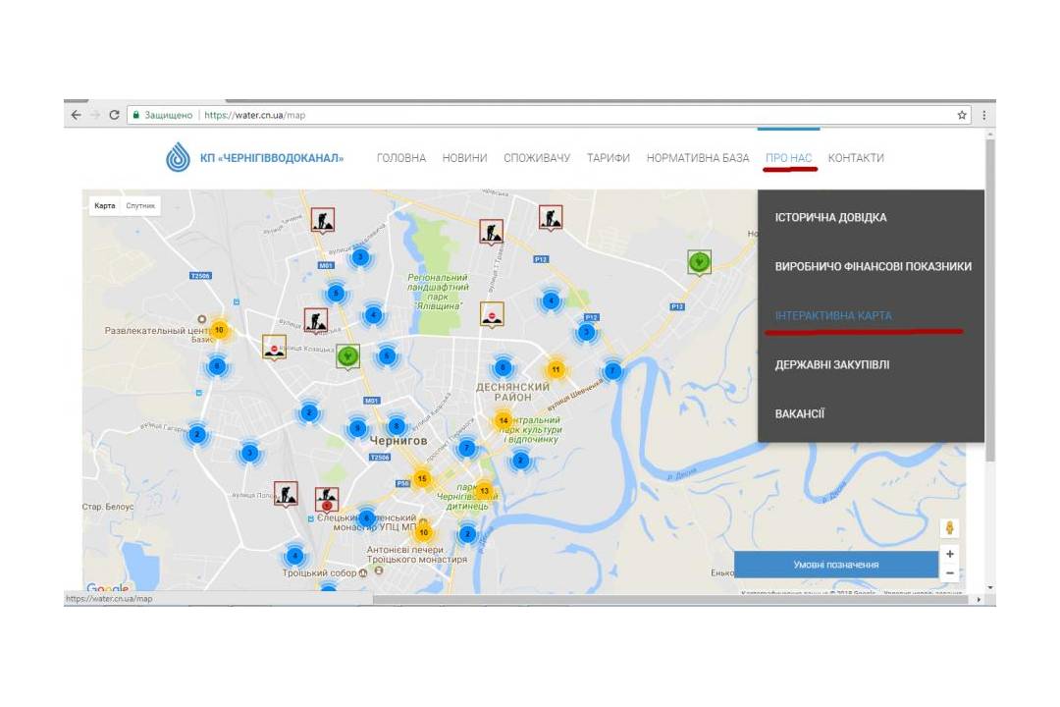The image size is (1060, 707).
Task: Click the blue 7 cluster at the river bend
Action: pyautogui.click(x=612, y=371)
